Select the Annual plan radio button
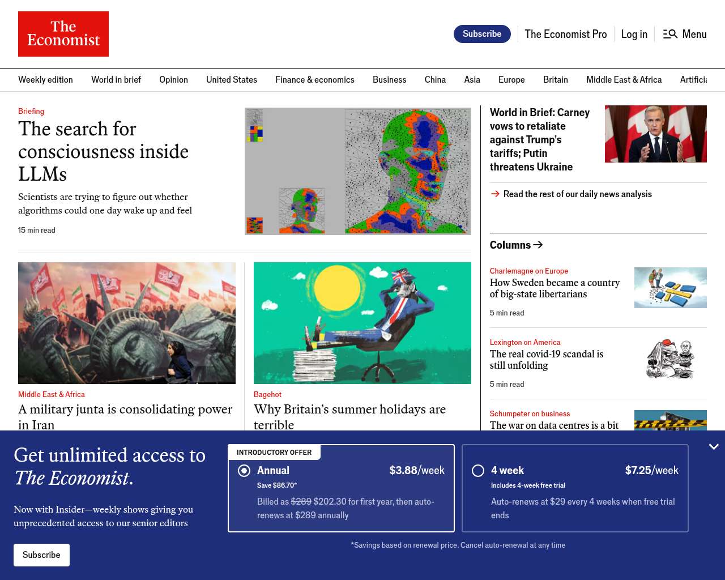 (x=244, y=471)
